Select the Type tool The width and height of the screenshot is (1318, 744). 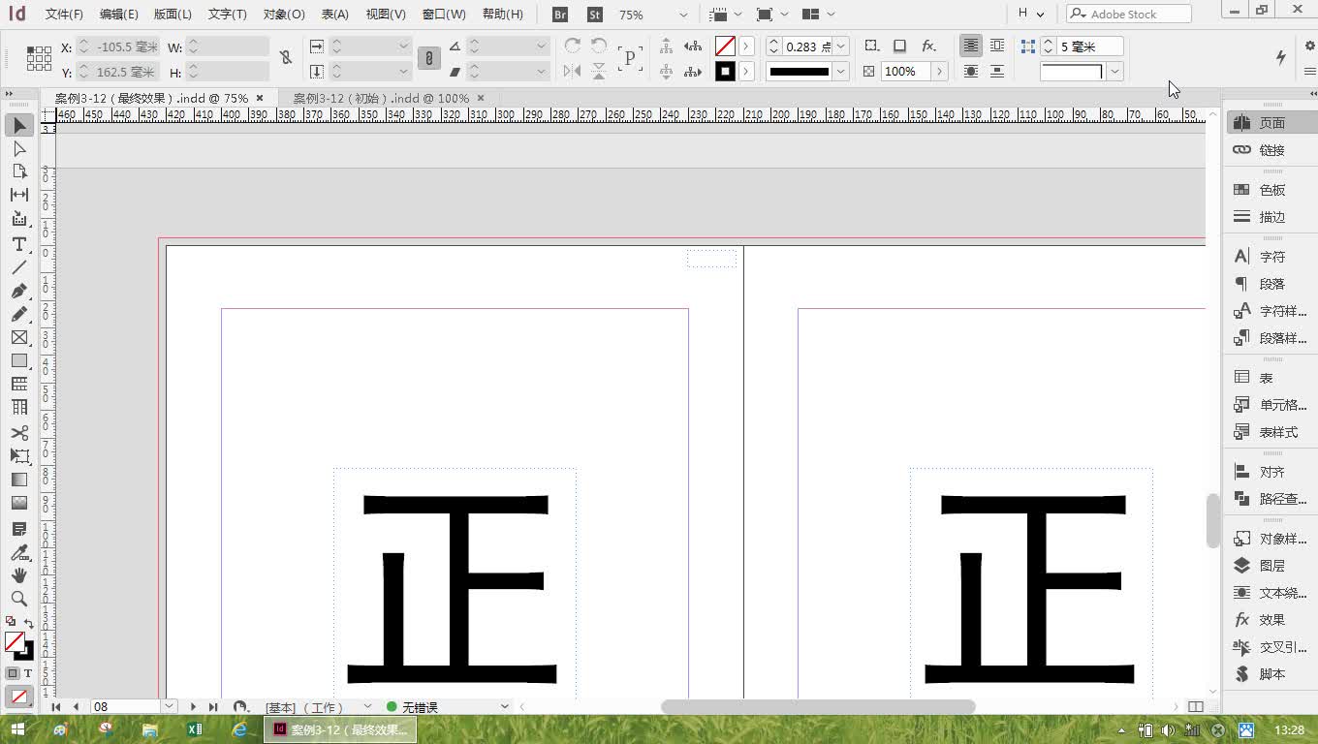[x=19, y=245]
